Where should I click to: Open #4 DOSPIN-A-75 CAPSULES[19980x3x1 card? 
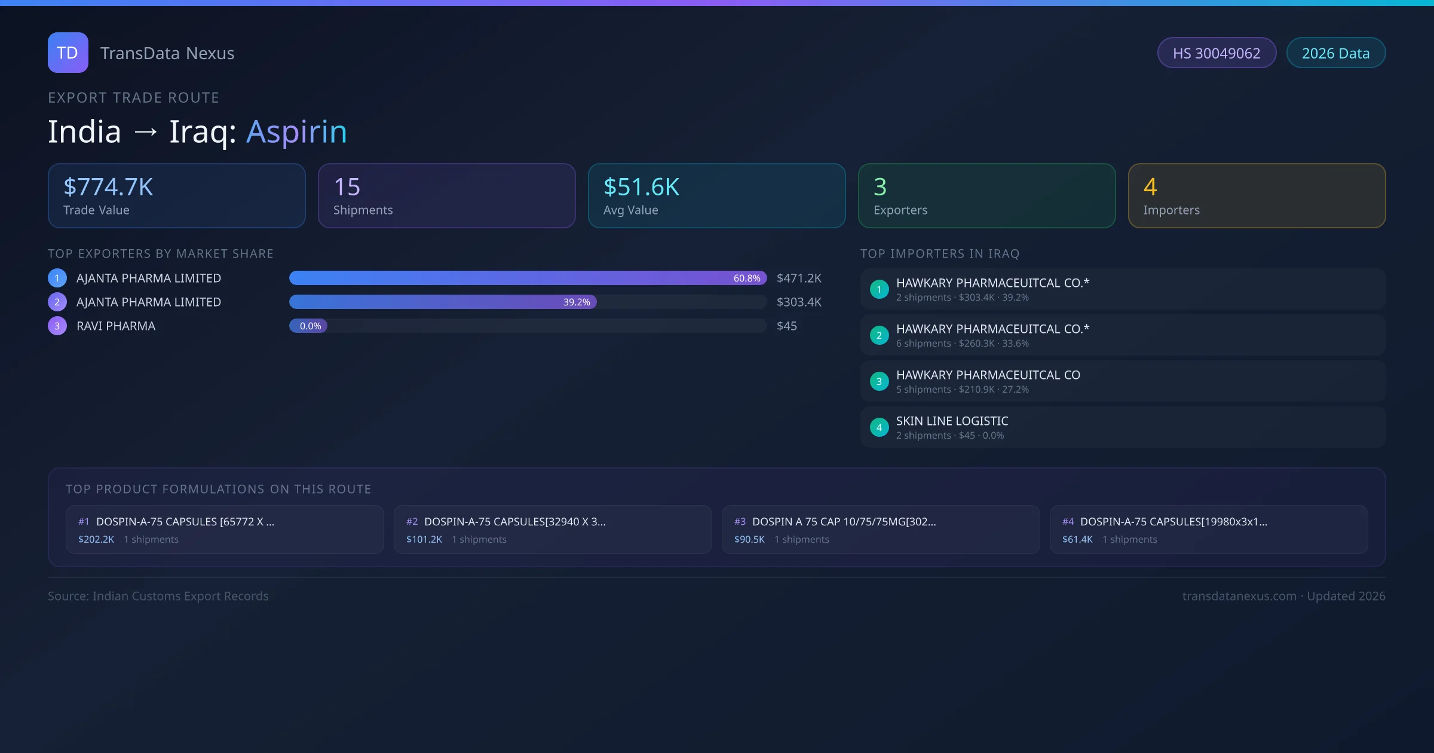coord(1208,529)
